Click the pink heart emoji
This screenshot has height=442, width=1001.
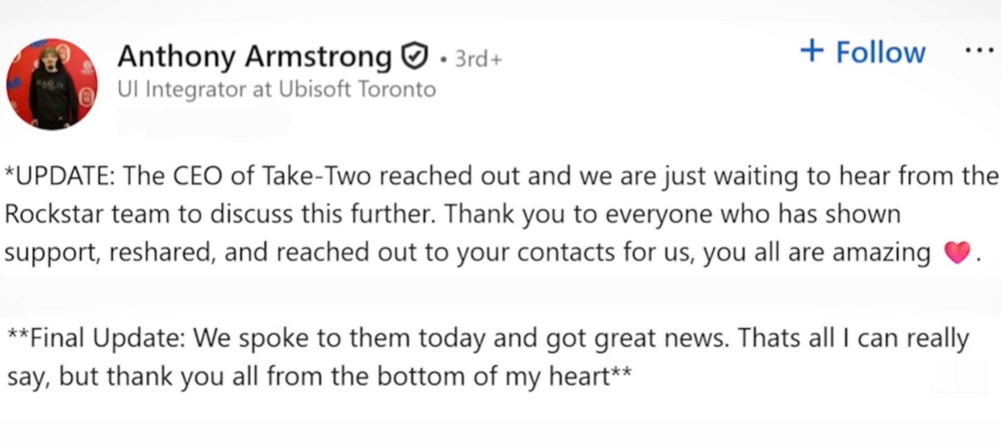coord(957,253)
